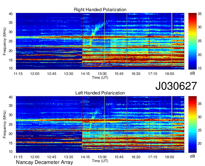This screenshot has height=166, width=205.
Task: Click 14:15 time tick on Right Handed plot
Action: (x=85, y=74)
